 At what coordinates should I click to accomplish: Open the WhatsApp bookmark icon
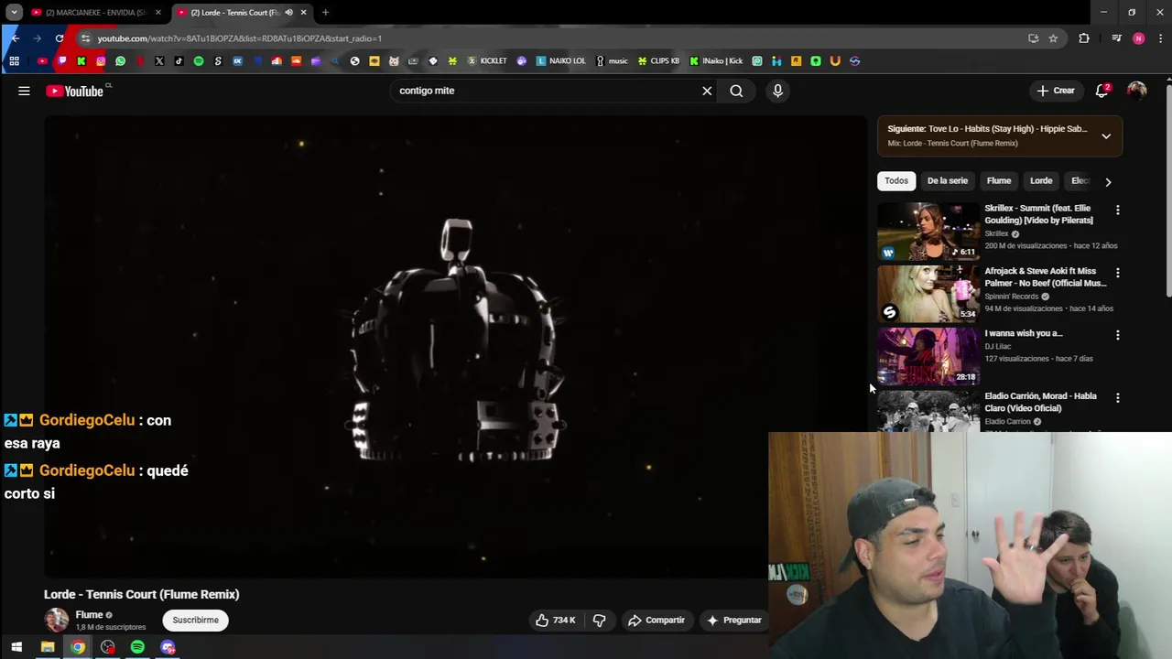[x=120, y=61]
